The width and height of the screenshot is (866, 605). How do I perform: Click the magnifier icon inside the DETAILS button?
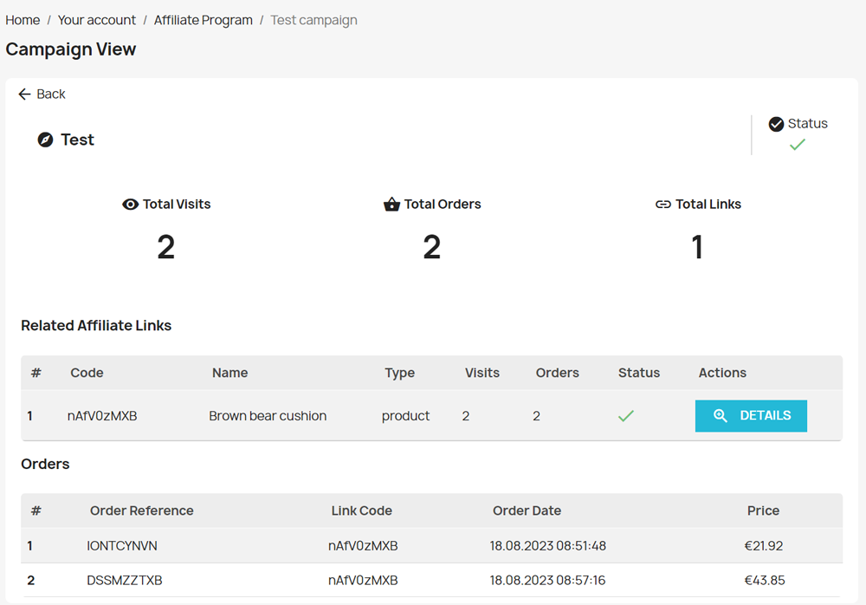[720, 416]
